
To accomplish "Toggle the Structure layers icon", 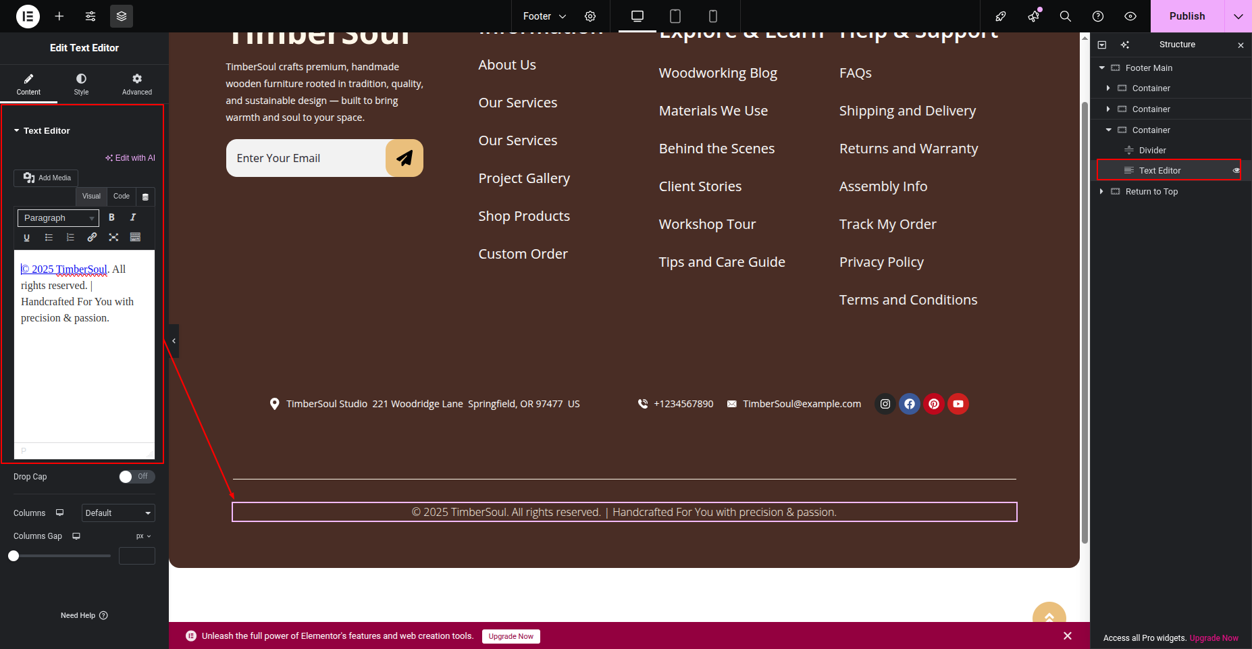I will tap(122, 16).
